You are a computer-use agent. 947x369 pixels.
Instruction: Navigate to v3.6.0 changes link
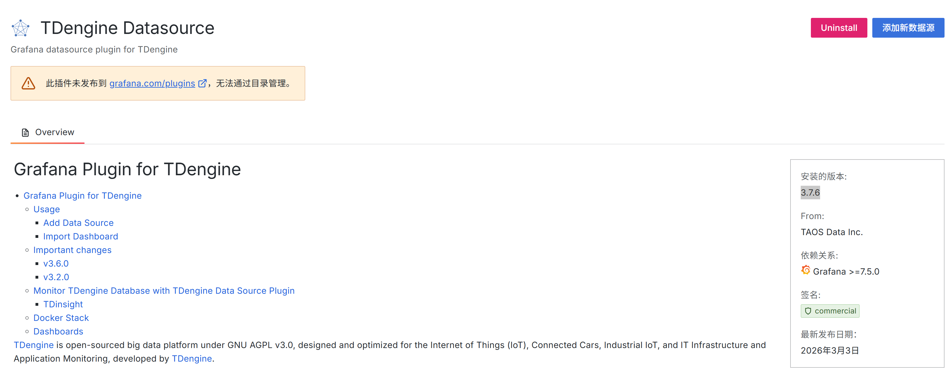[56, 263]
